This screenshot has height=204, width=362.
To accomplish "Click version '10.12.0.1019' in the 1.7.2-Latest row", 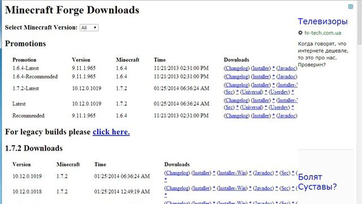I will pos(87,88).
